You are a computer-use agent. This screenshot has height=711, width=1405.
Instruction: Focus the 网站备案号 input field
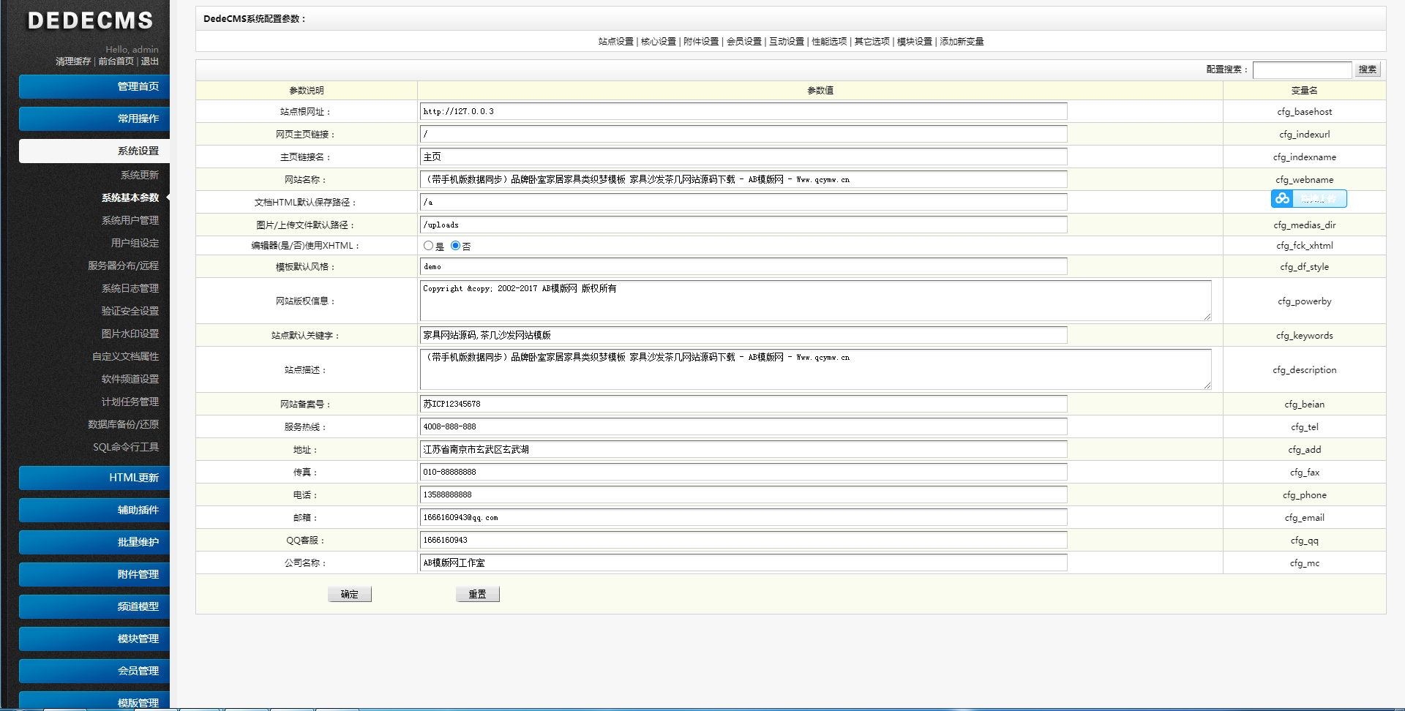[x=743, y=404]
